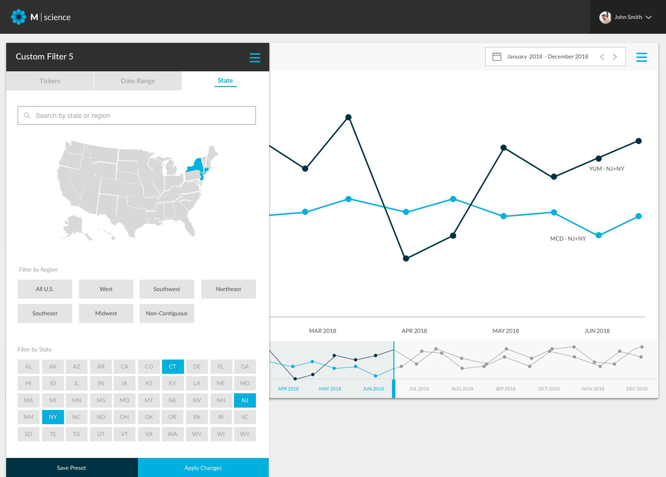
Task: Toggle the PA state filter
Action: 197,417
